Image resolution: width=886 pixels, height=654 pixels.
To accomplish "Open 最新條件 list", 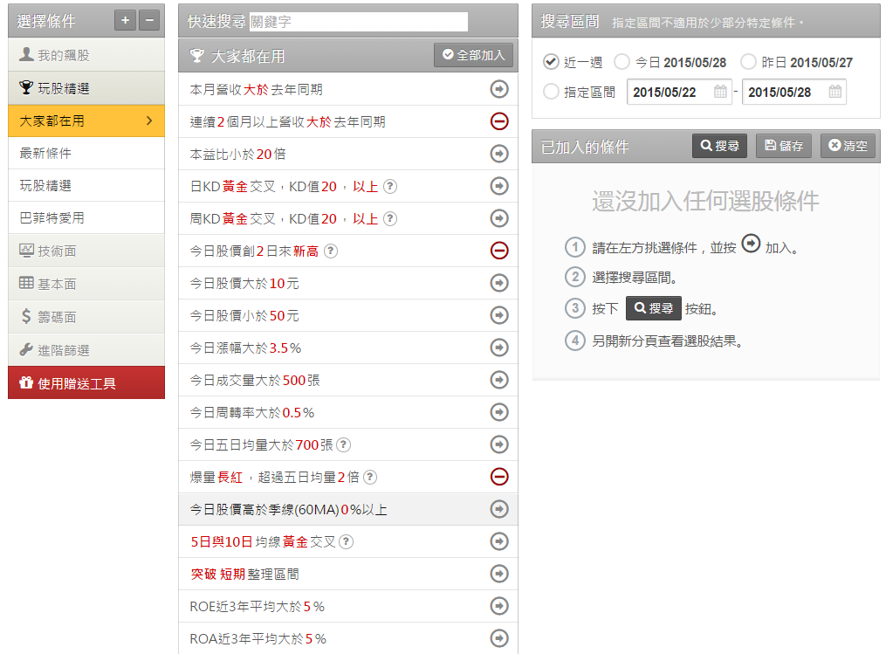I will [86, 153].
